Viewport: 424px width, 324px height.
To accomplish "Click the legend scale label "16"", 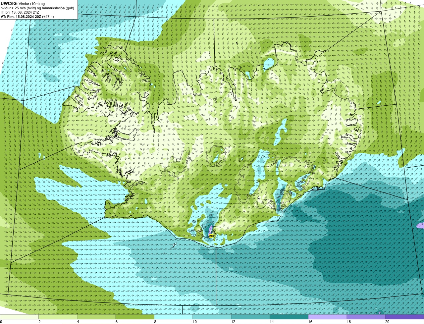I will tap(310, 322).
